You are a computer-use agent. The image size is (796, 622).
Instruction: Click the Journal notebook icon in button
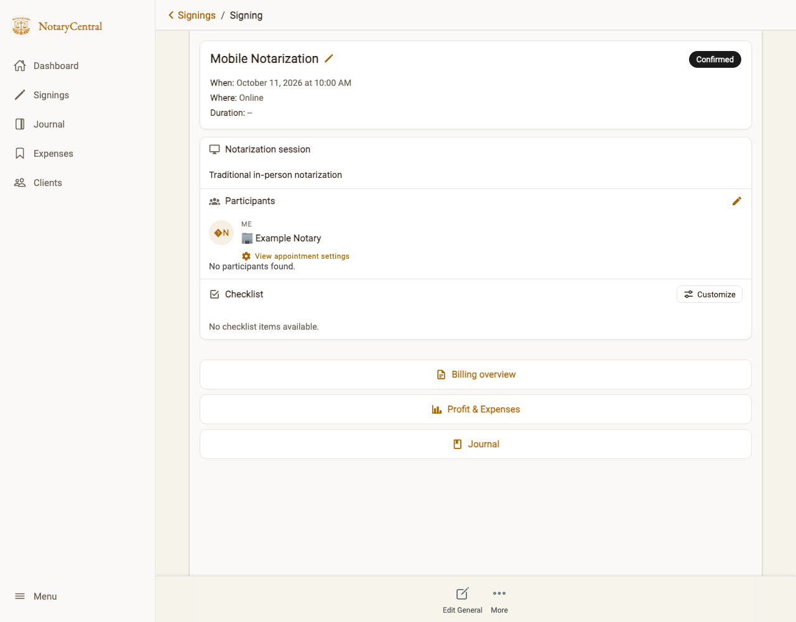[458, 444]
